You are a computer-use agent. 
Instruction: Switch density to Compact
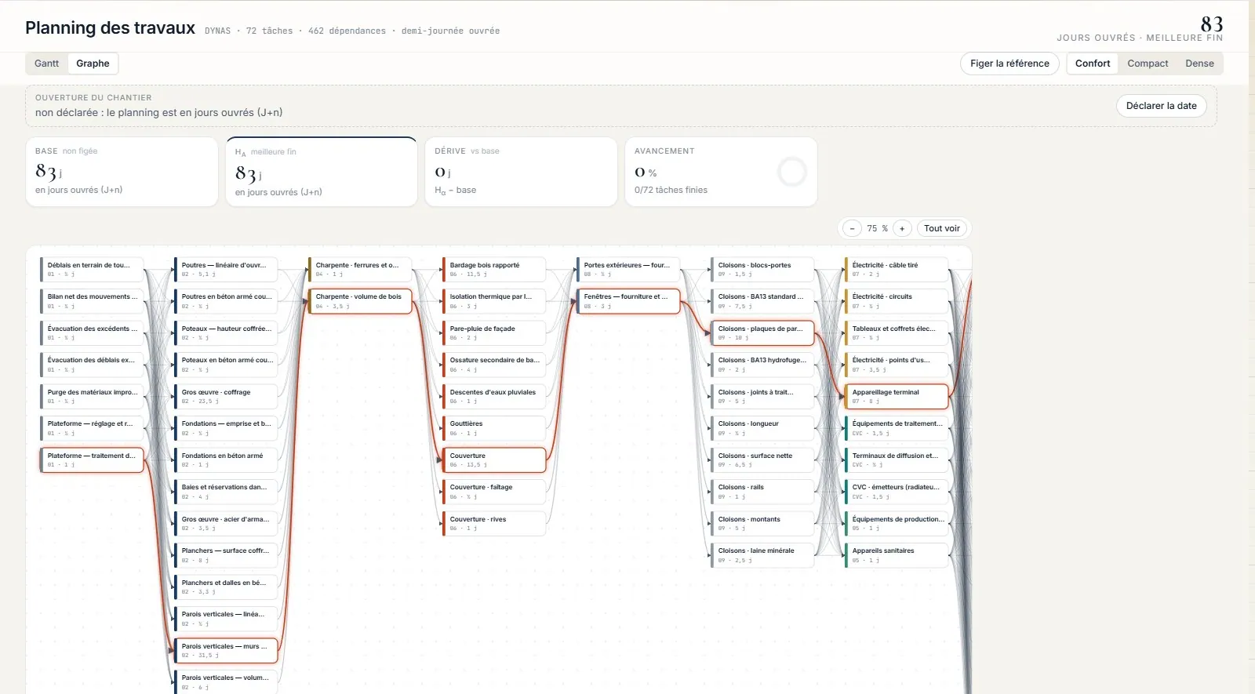tap(1148, 64)
